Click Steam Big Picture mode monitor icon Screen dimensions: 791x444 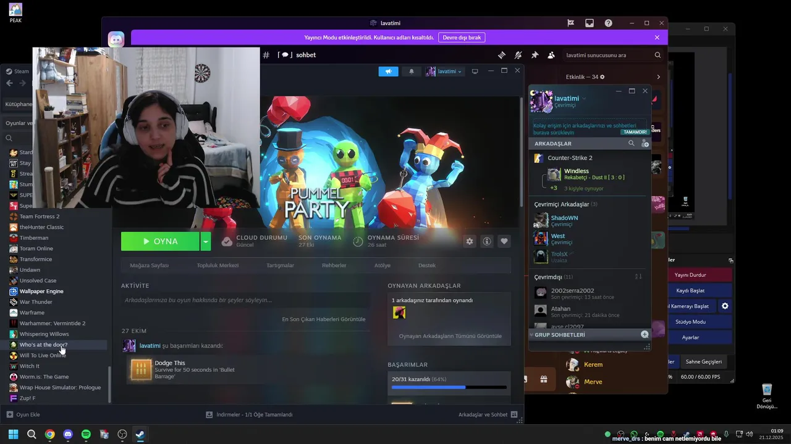(x=475, y=72)
